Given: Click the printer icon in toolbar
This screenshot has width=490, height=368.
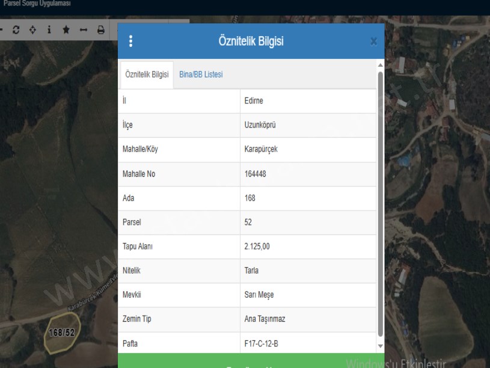Looking at the screenshot, I should pyautogui.click(x=100, y=30).
